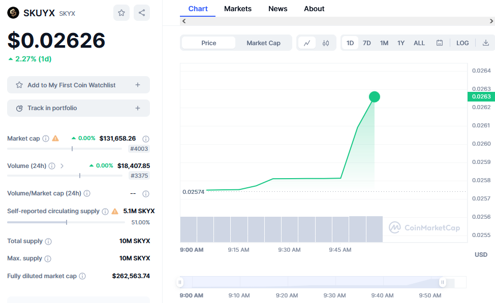
Task: Select 1D time range
Action: (x=350, y=43)
